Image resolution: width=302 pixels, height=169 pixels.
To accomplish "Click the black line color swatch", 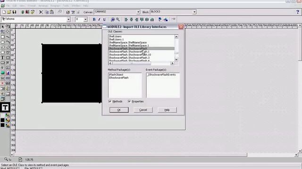I will pyautogui.click(x=2, y=125).
